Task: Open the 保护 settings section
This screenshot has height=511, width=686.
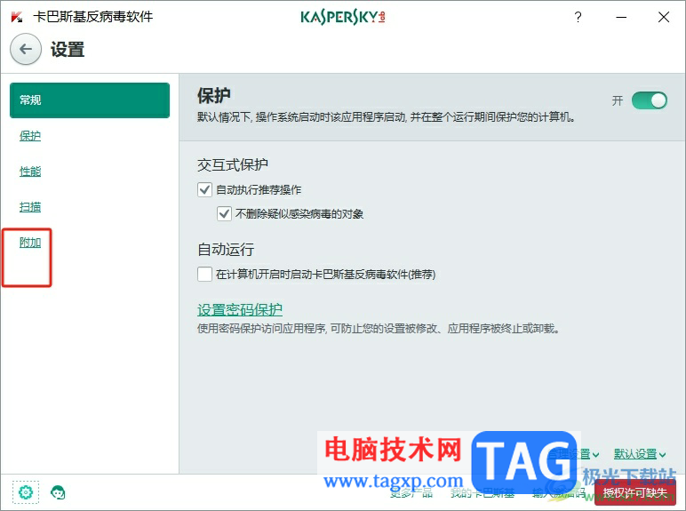Action: [30, 136]
